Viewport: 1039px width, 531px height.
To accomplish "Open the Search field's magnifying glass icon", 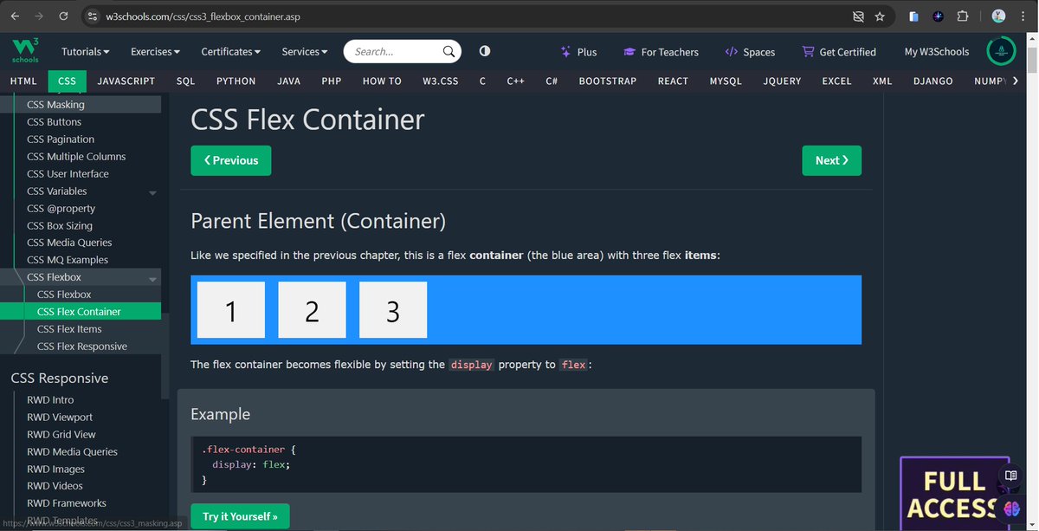I will 448,51.
